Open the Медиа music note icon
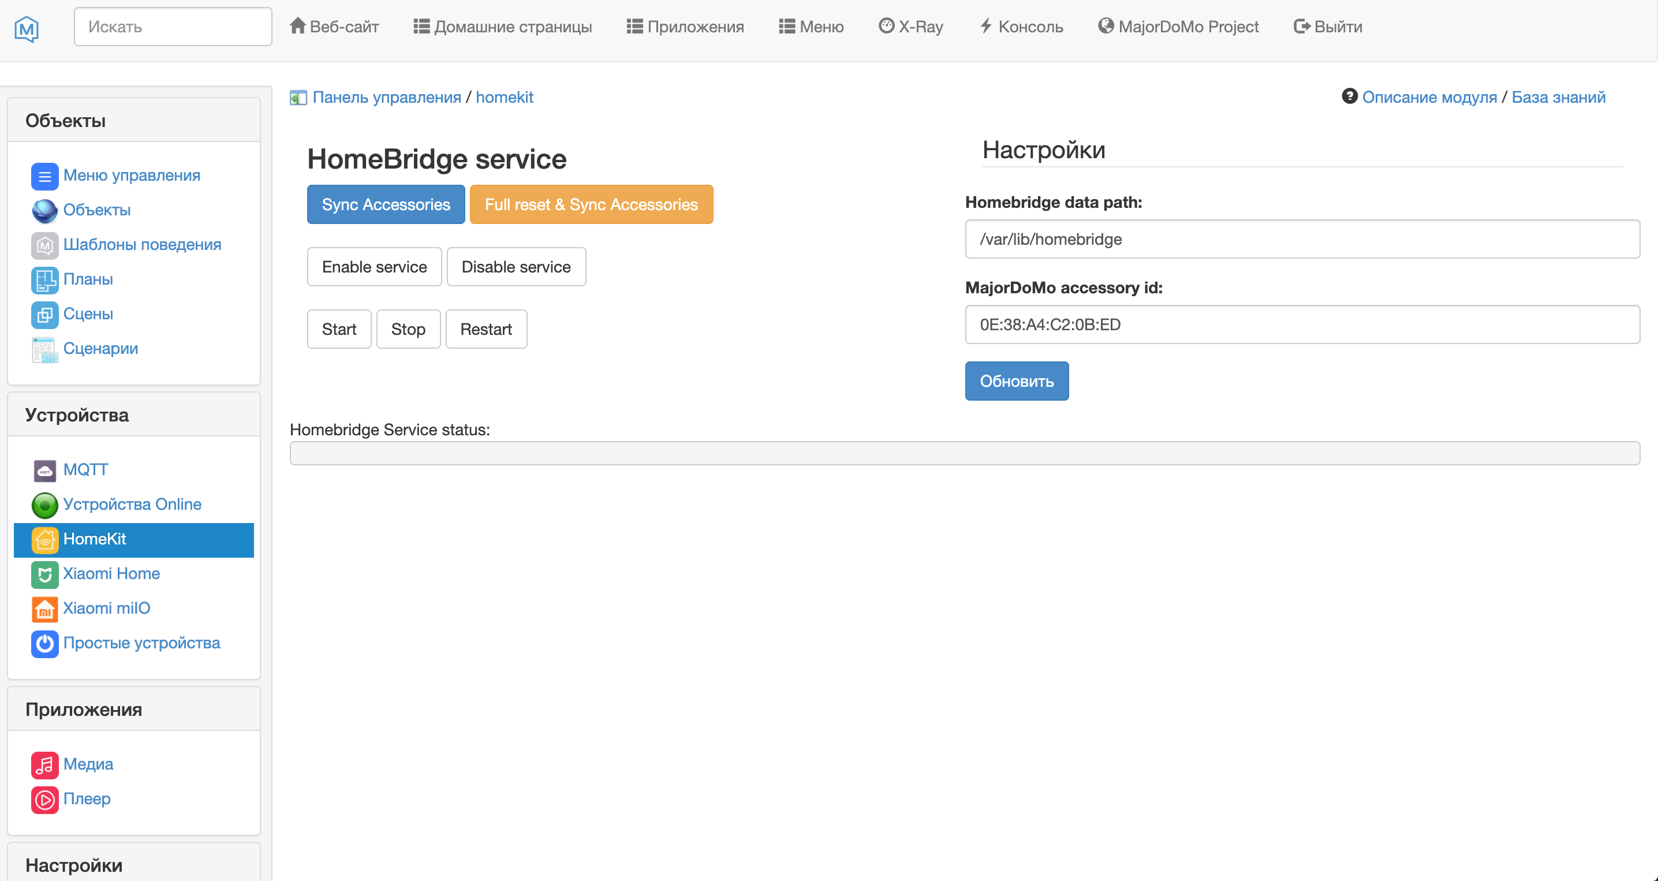1658x881 pixels. click(x=44, y=764)
